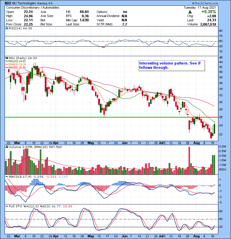This screenshot has width=231, height=239.
Task: Click 'Consumer Discretionary / Automobiles' text
Action: (33, 7)
